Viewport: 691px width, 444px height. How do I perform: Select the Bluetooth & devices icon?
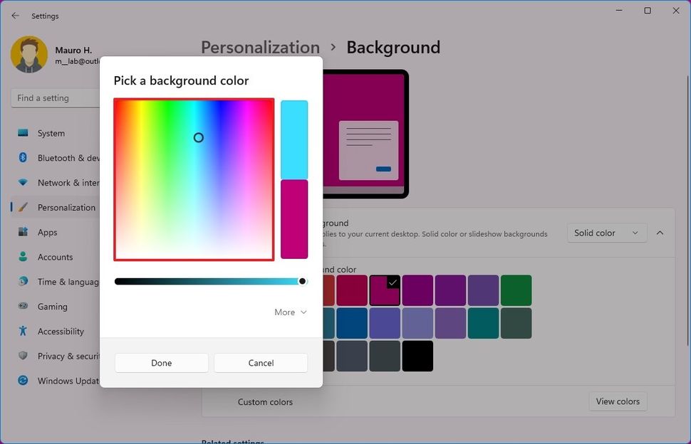pyautogui.click(x=24, y=157)
